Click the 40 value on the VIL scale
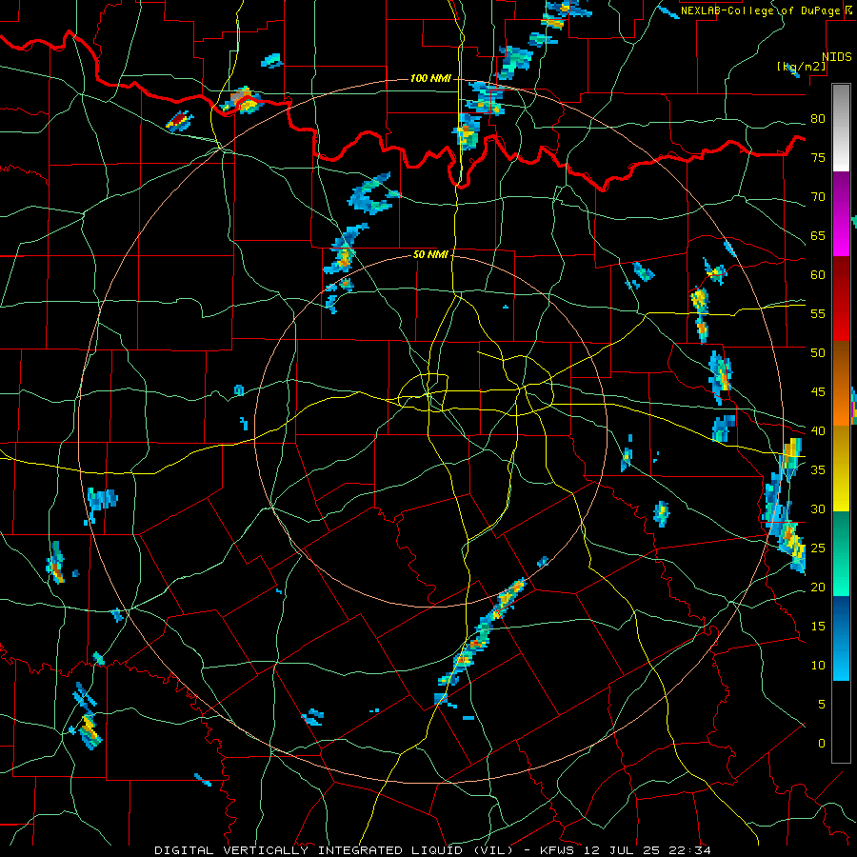The image size is (857, 857). (818, 430)
